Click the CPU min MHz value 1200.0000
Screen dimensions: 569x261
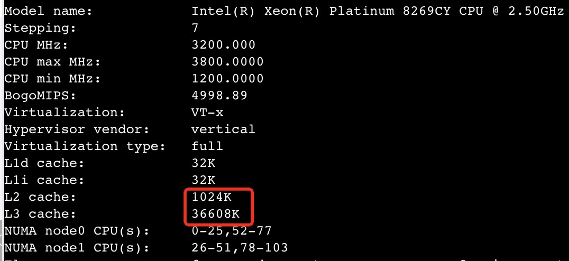click(x=227, y=79)
